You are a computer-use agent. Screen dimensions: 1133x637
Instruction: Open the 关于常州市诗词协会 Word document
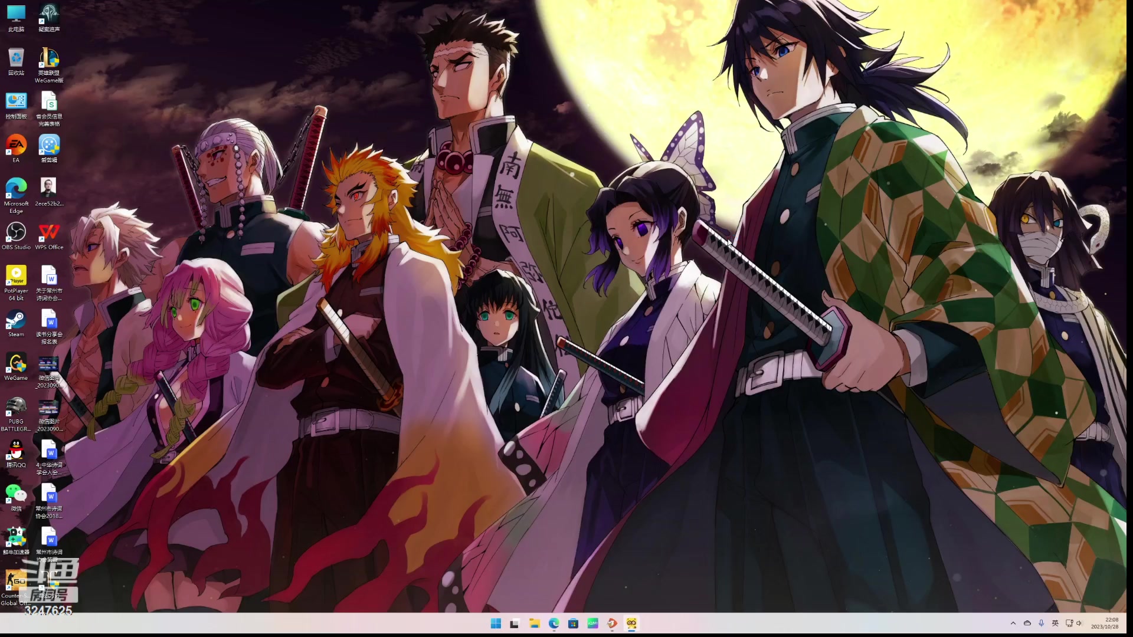click(x=49, y=283)
